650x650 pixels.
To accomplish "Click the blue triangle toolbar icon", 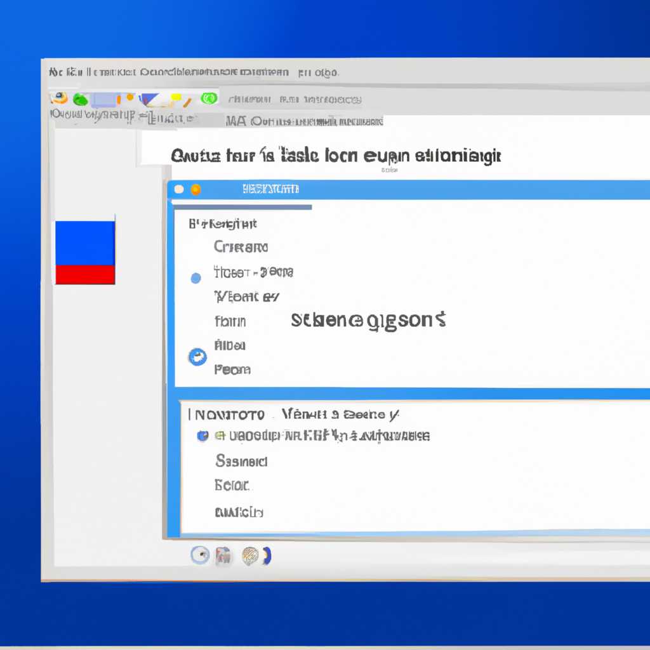I will [149, 100].
